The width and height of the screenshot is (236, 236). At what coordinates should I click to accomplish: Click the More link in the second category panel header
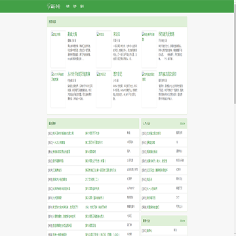click(182, 221)
